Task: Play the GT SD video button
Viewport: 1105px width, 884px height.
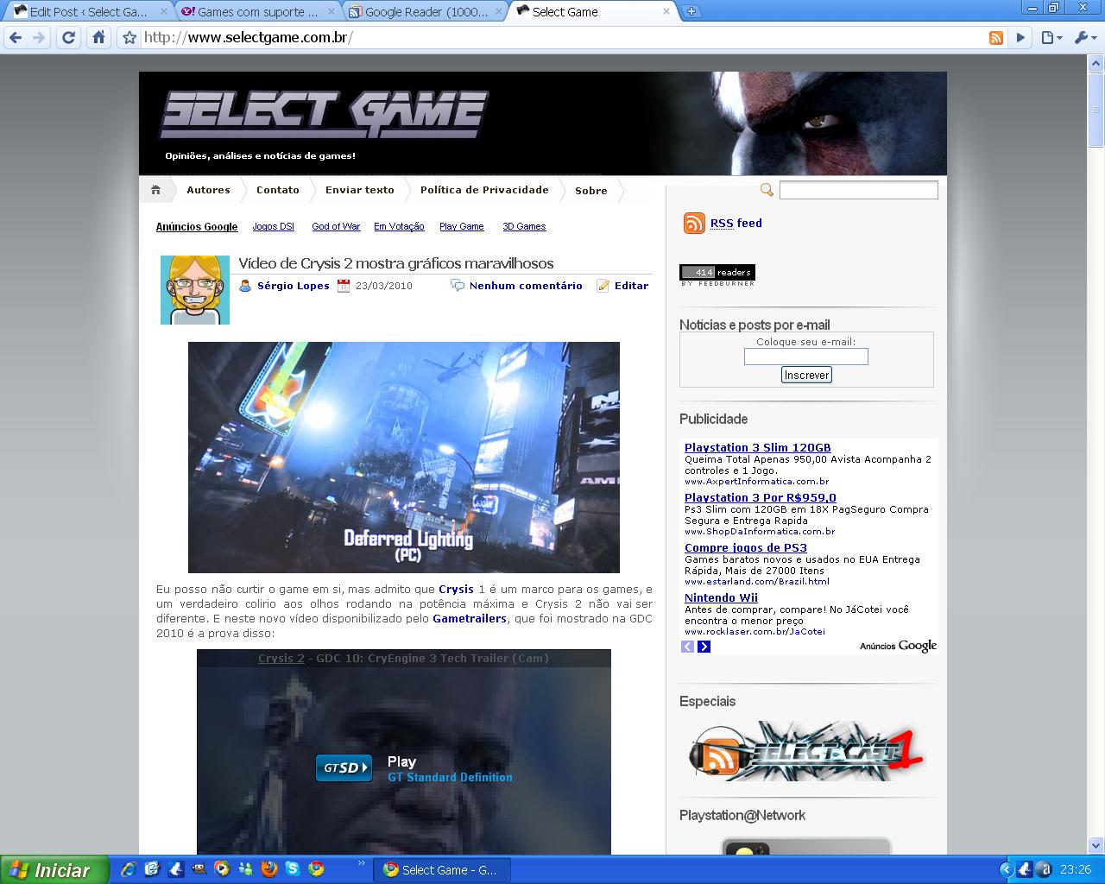Action: click(x=344, y=767)
